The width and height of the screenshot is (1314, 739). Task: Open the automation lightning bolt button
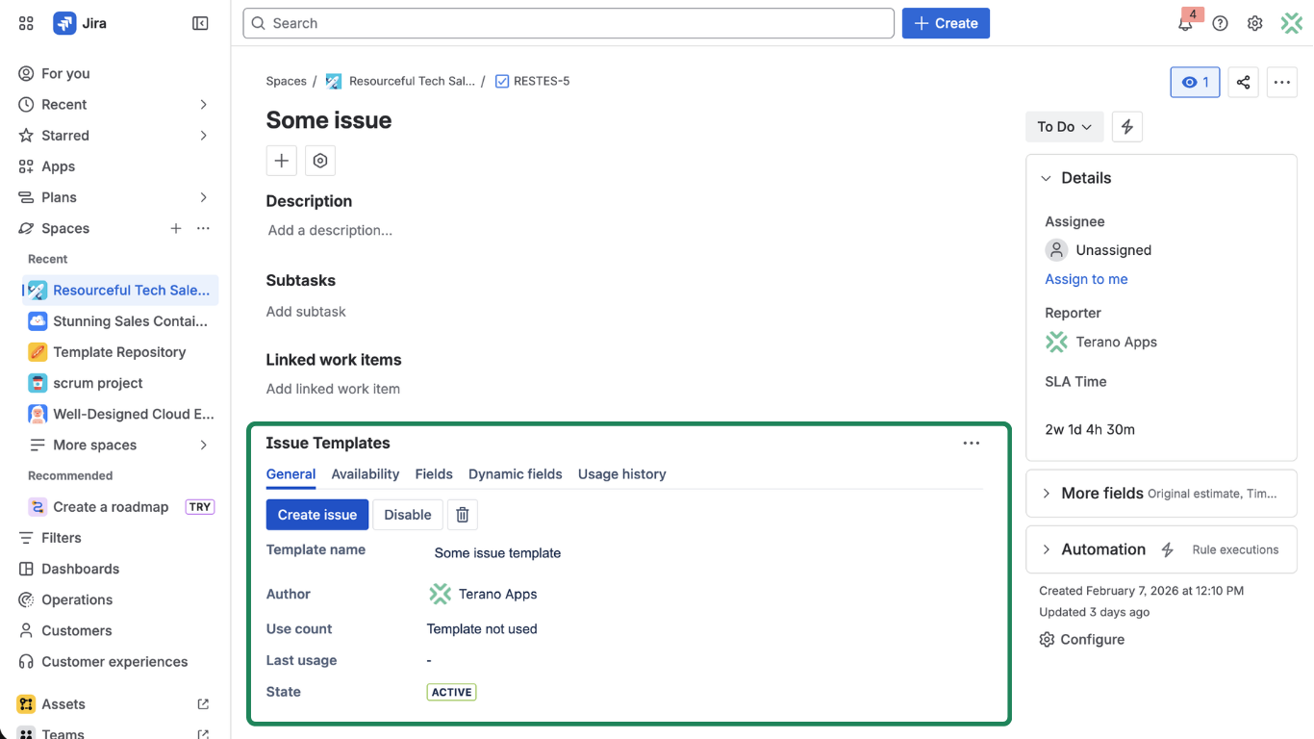pos(1126,127)
